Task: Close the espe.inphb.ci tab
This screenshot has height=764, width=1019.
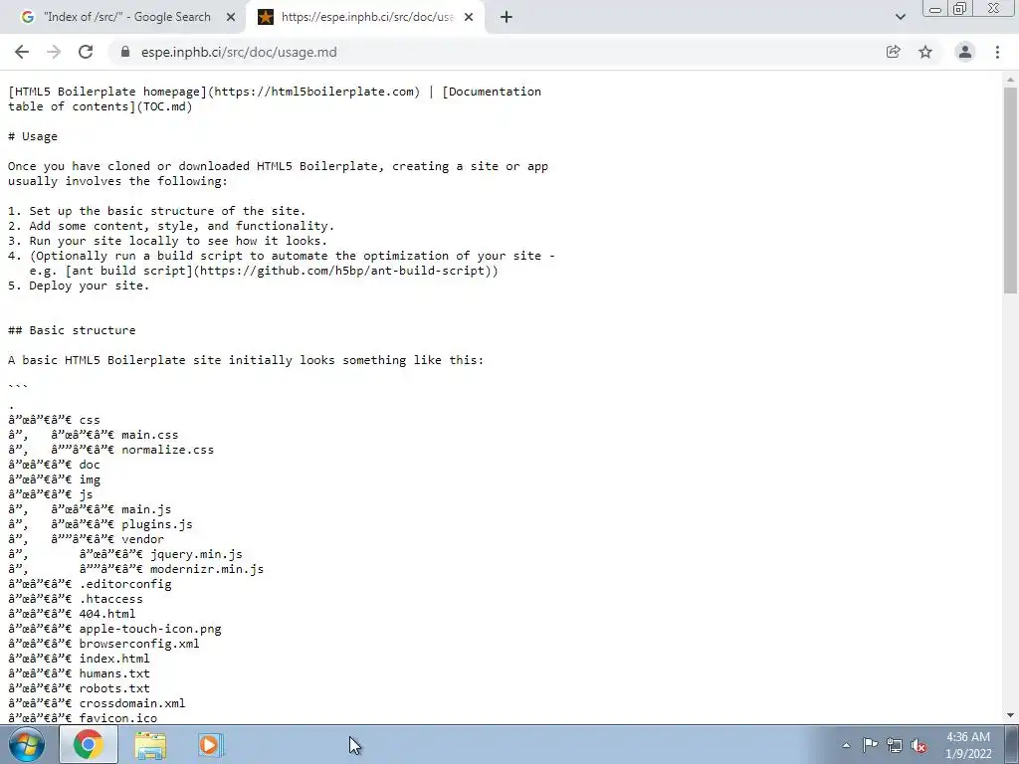Action: (x=469, y=17)
